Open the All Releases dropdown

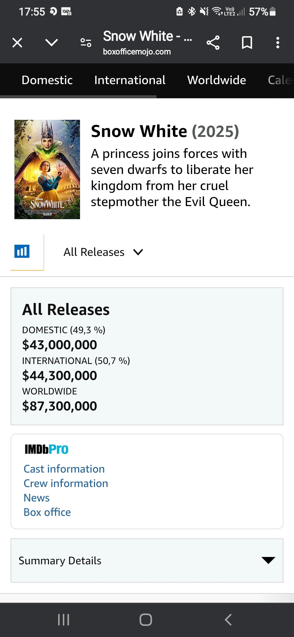103,252
